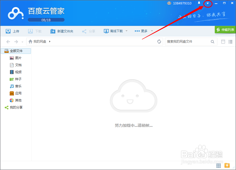This screenshot has width=236, height=170.
Task: Select 应用 category in the sidebar
Action: tap(16, 93)
